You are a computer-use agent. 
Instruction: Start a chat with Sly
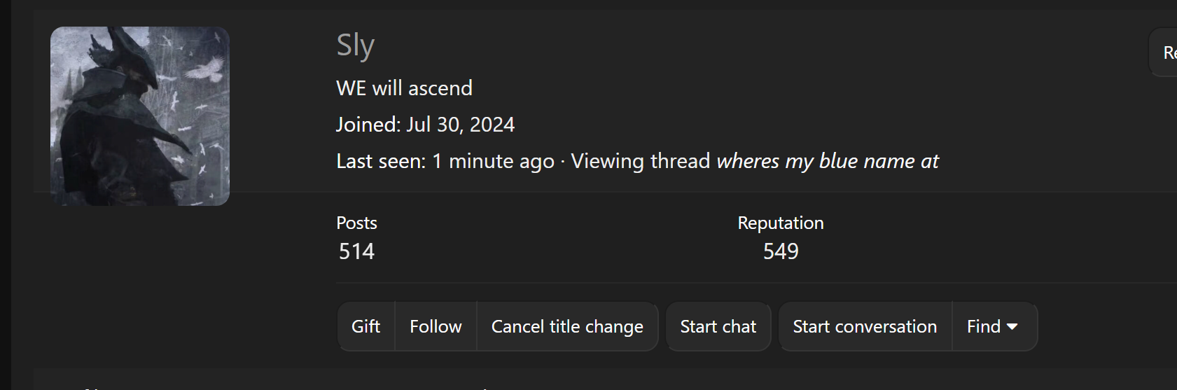click(x=718, y=327)
